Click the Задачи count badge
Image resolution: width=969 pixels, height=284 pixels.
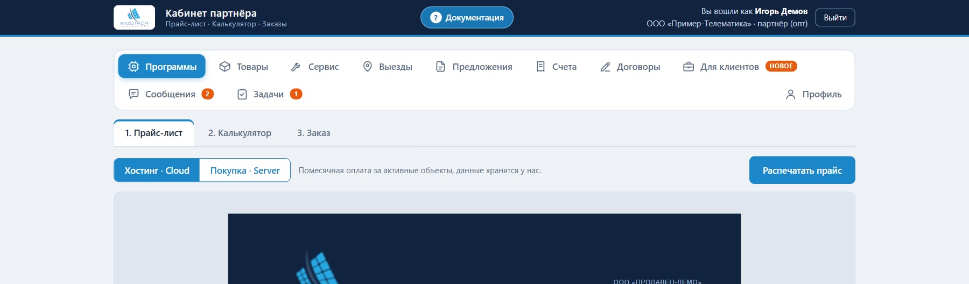tap(296, 94)
